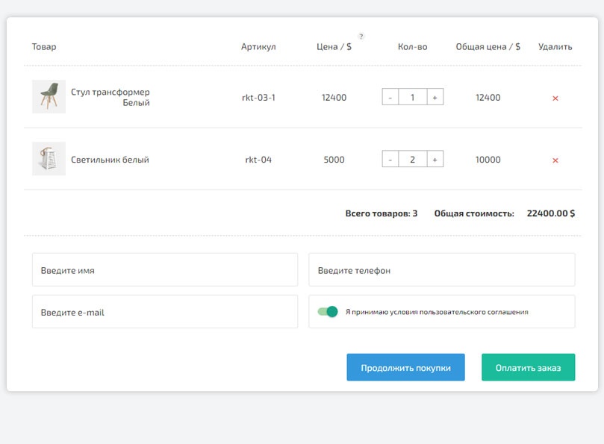Viewport: 604px width, 444px height.
Task: Focus the Введите имя input field
Action: (164, 270)
